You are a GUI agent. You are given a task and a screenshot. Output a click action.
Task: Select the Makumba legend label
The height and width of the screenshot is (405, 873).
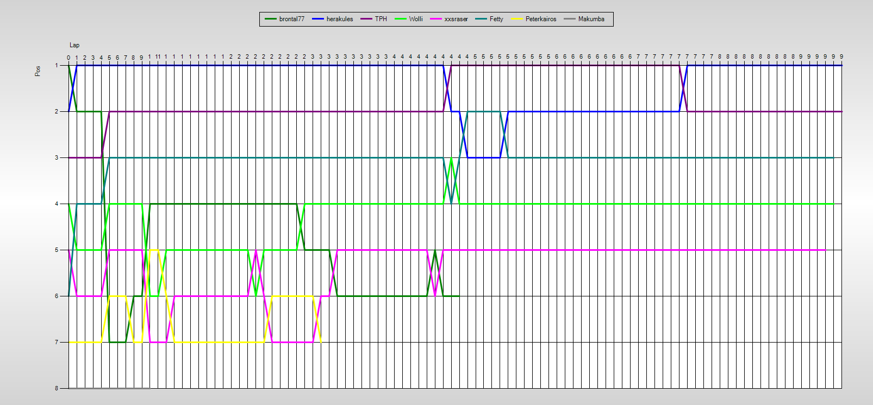click(591, 19)
